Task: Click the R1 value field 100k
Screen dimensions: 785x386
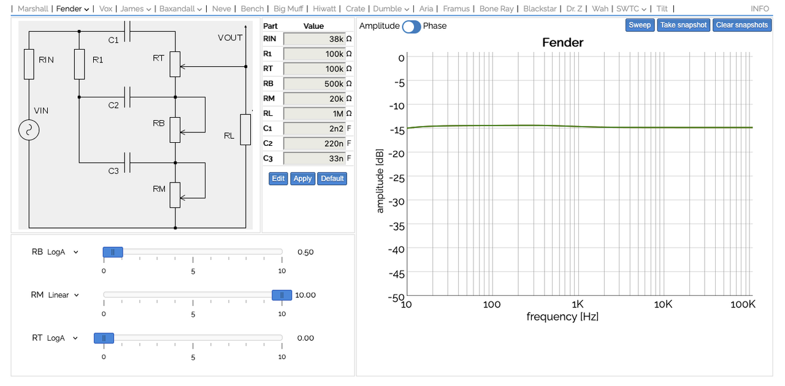Action: pos(314,54)
